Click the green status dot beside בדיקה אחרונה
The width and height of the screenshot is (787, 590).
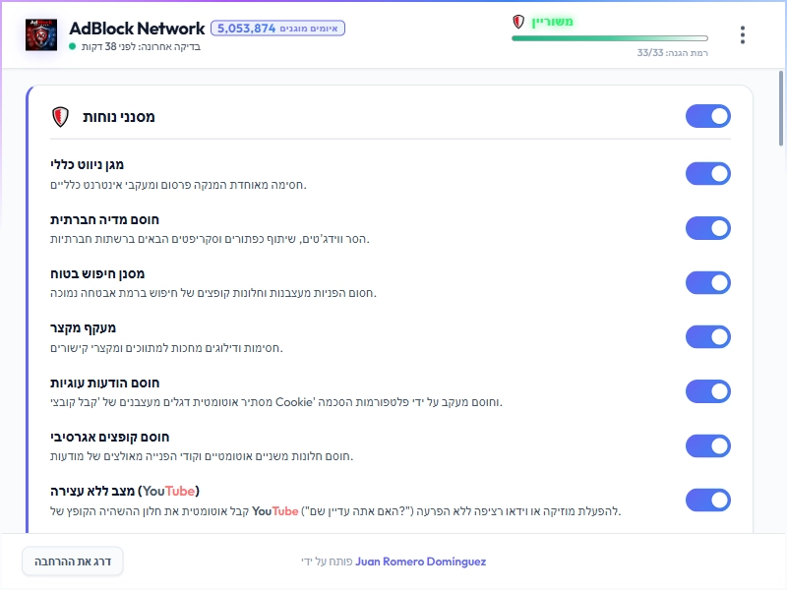pyautogui.click(x=72, y=46)
